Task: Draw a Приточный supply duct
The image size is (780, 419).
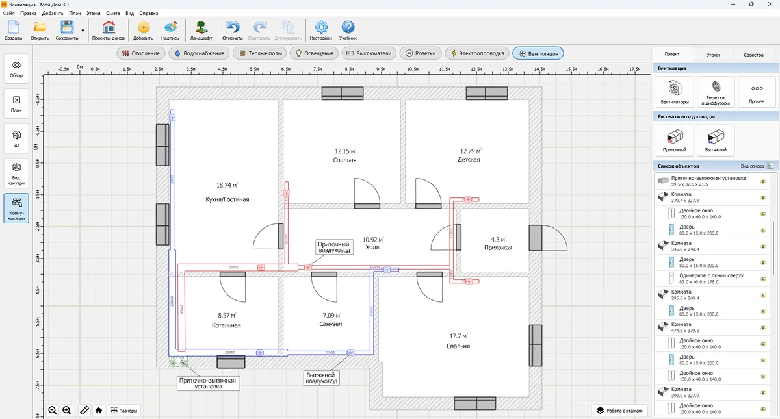Action: point(675,140)
